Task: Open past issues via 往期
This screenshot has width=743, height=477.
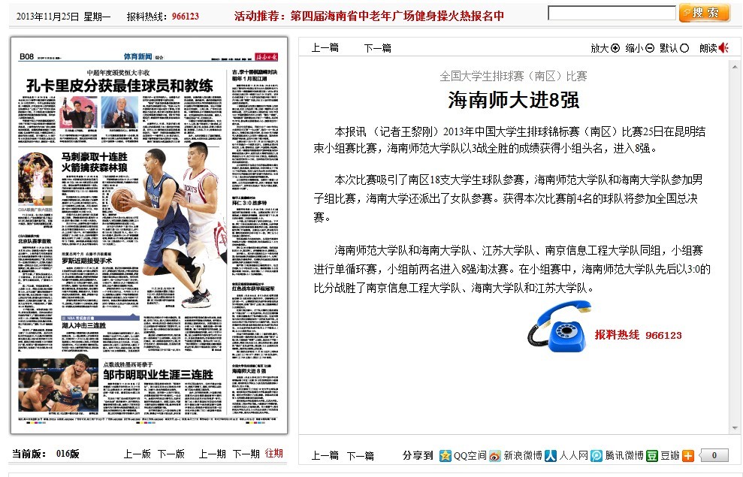Action: pos(273,454)
